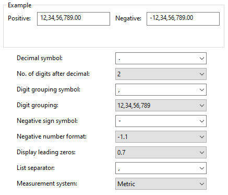The image size is (228, 195).
Task: Click the Digit grouping label
Action: click(x=38, y=105)
